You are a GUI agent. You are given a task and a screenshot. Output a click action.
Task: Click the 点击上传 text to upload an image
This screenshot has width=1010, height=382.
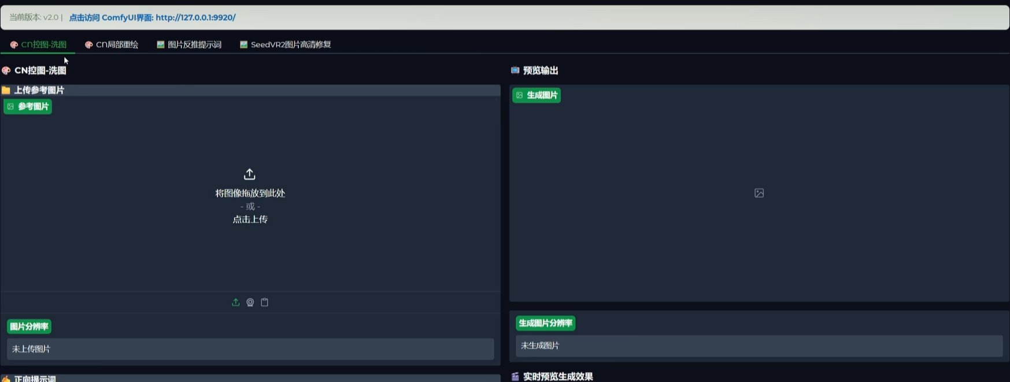[250, 219]
